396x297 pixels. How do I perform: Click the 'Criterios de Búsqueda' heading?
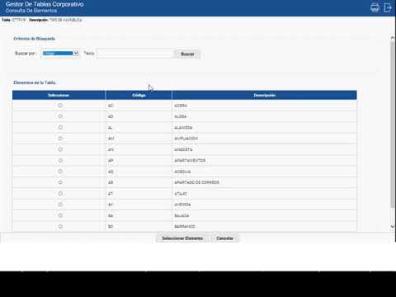click(35, 39)
